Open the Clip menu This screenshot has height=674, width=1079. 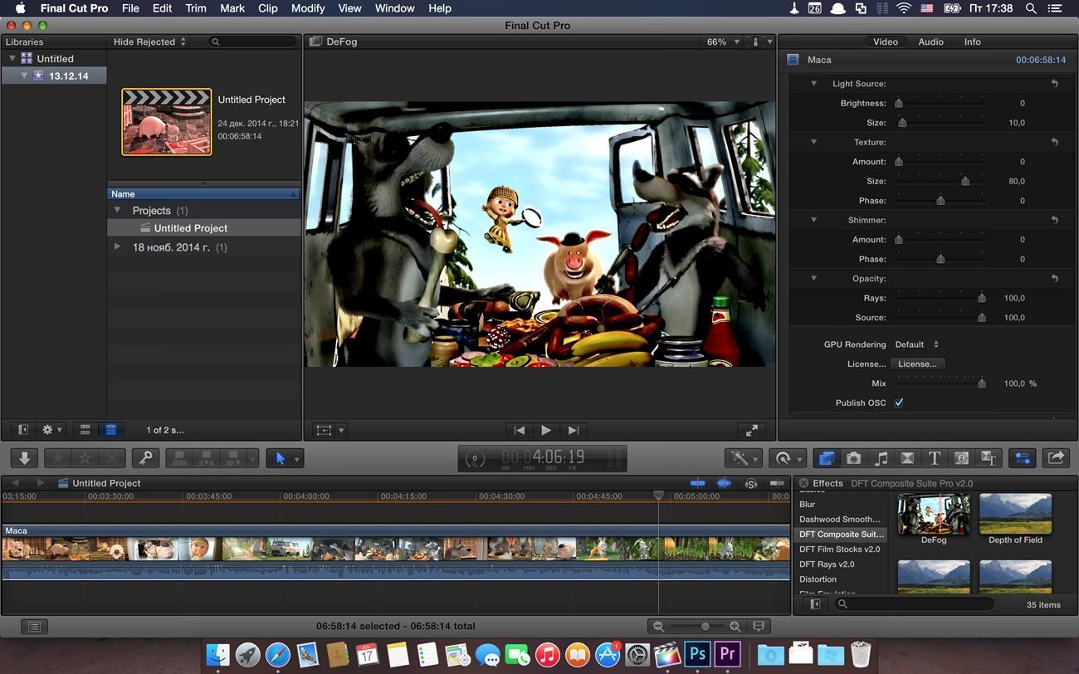point(268,8)
